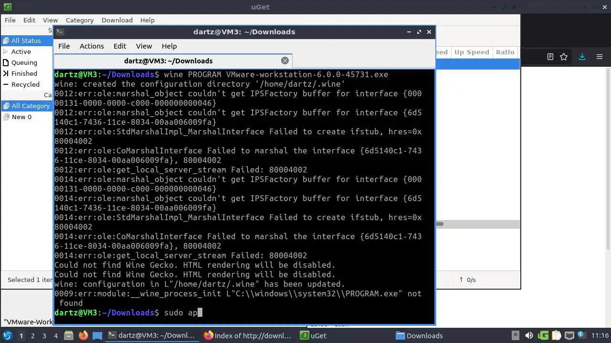Switch to workspace 2
The width and height of the screenshot is (611, 343).
(32, 335)
